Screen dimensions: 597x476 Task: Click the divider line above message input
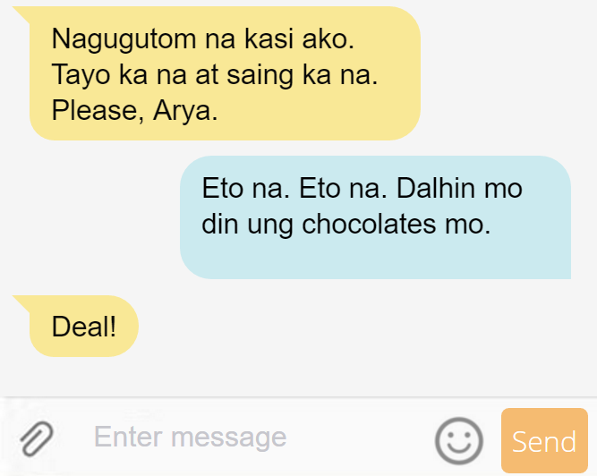(x=299, y=397)
